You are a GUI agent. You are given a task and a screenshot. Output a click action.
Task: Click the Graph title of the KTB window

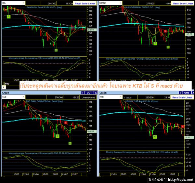pos(103,93)
